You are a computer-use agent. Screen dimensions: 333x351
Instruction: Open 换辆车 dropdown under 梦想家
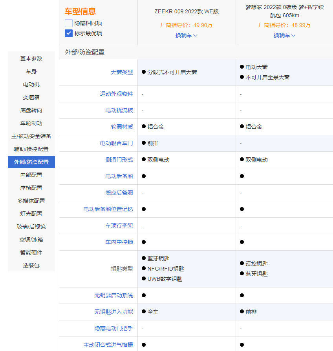click(284, 35)
